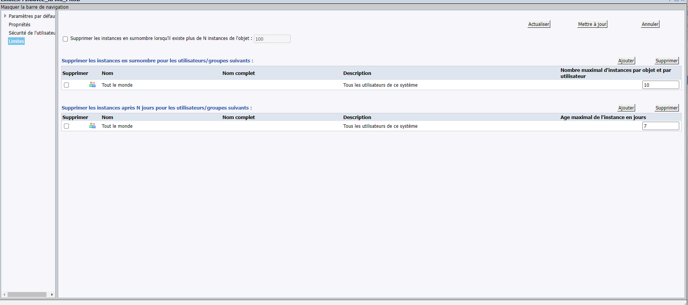Tick the Supprimer checkbox in the max-age table
This screenshot has height=305, width=688.
[x=67, y=126]
